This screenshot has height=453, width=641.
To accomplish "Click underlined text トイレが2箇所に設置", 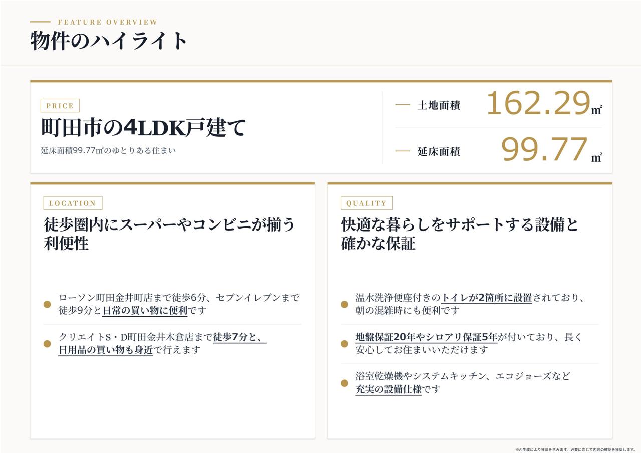I will click(x=486, y=298).
